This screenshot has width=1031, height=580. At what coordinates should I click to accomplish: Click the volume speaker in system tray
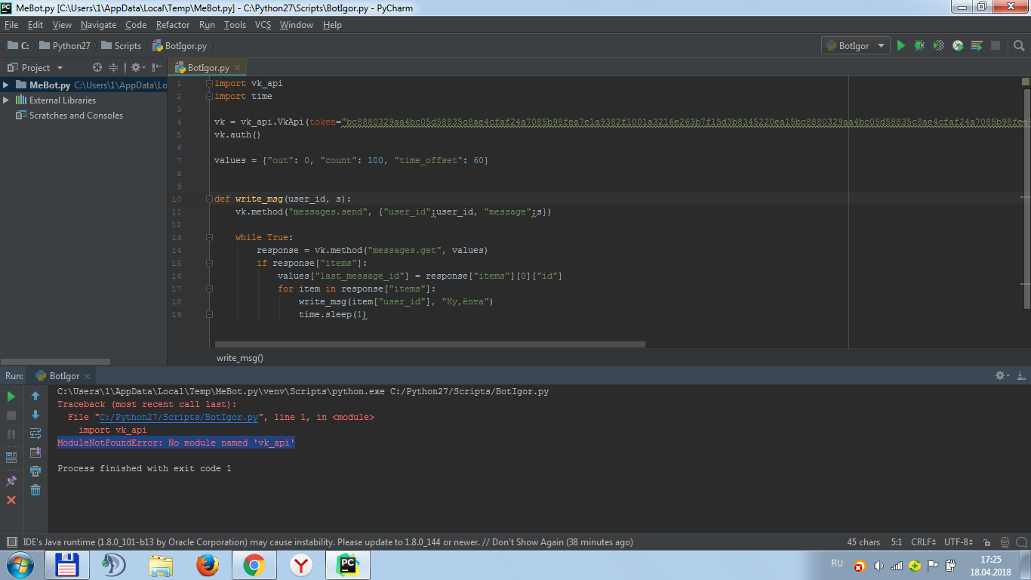(x=879, y=566)
